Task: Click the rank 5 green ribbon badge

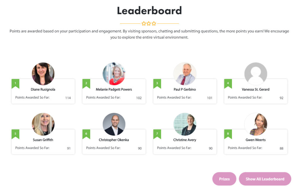Action: (x=15, y=134)
